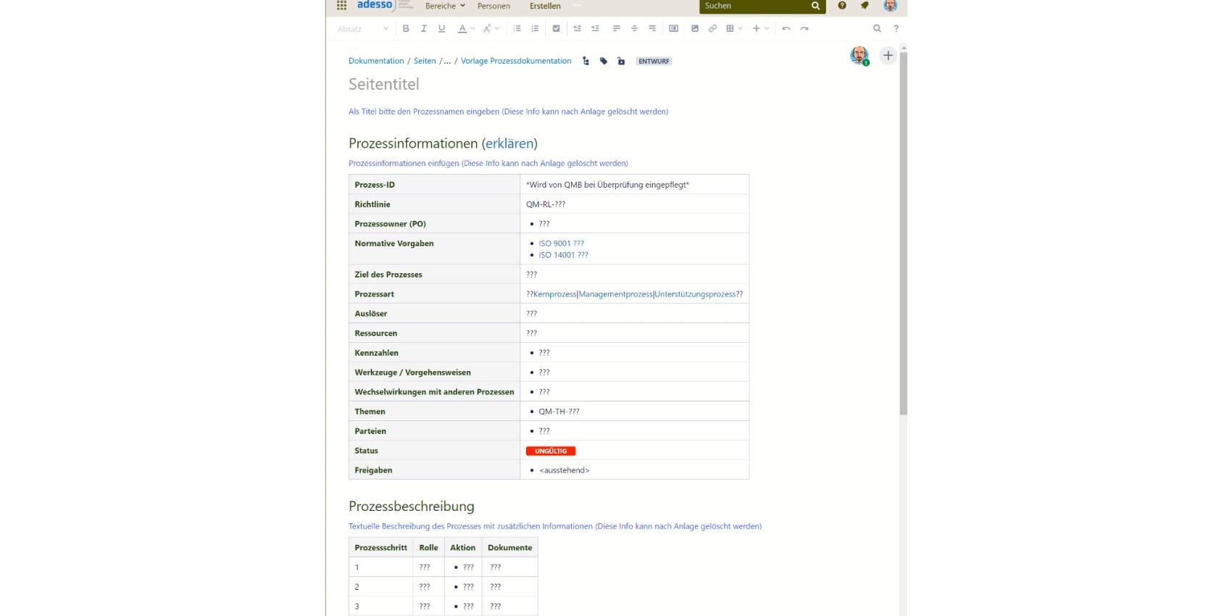Insert a link via toolbar
This screenshot has height=616, width=1232.
coord(712,29)
